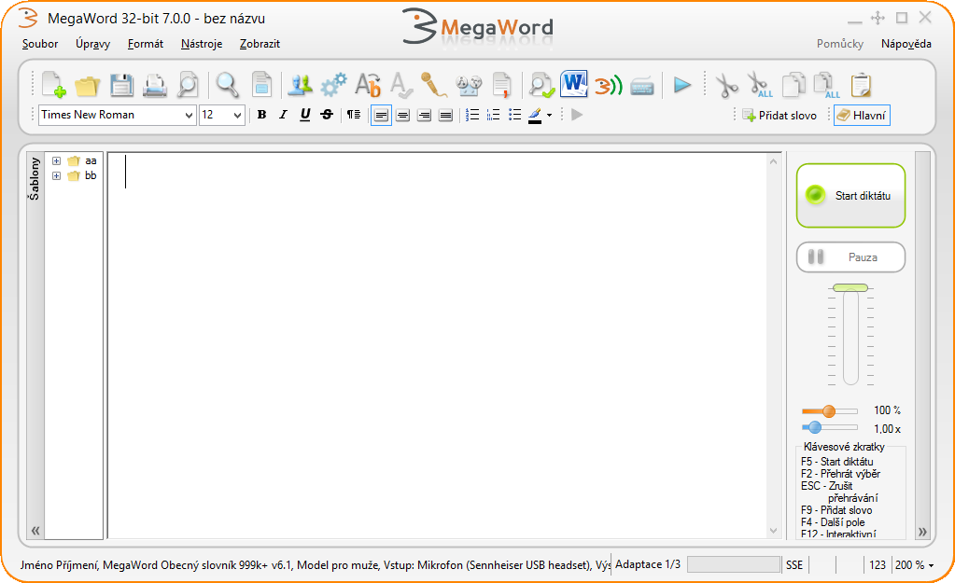Toggle underline formatting
The height and width of the screenshot is (583, 955).
(x=305, y=115)
